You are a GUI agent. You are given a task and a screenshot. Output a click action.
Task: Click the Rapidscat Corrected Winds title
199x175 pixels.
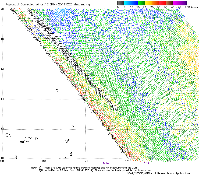coord(48,5)
